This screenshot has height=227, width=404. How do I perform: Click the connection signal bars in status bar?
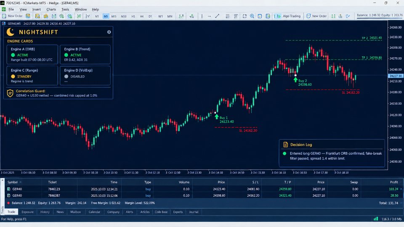coord(376,219)
